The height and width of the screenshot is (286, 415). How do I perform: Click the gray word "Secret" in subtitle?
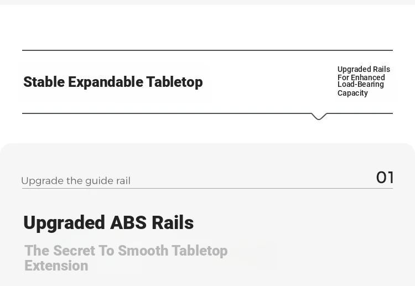[x=74, y=251]
